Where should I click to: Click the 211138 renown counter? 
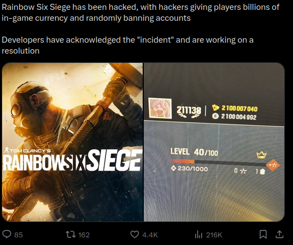(x=189, y=110)
